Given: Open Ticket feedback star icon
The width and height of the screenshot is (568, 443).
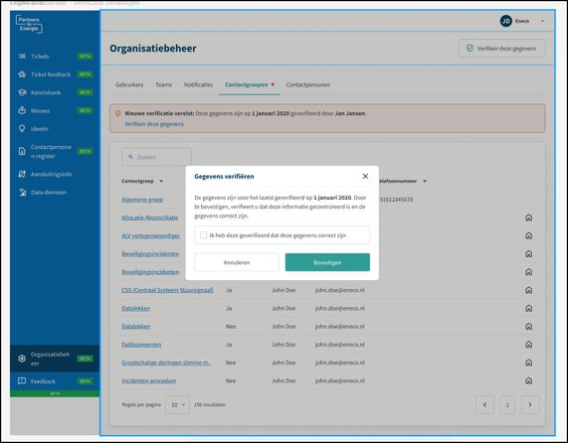Looking at the screenshot, I should (x=22, y=74).
